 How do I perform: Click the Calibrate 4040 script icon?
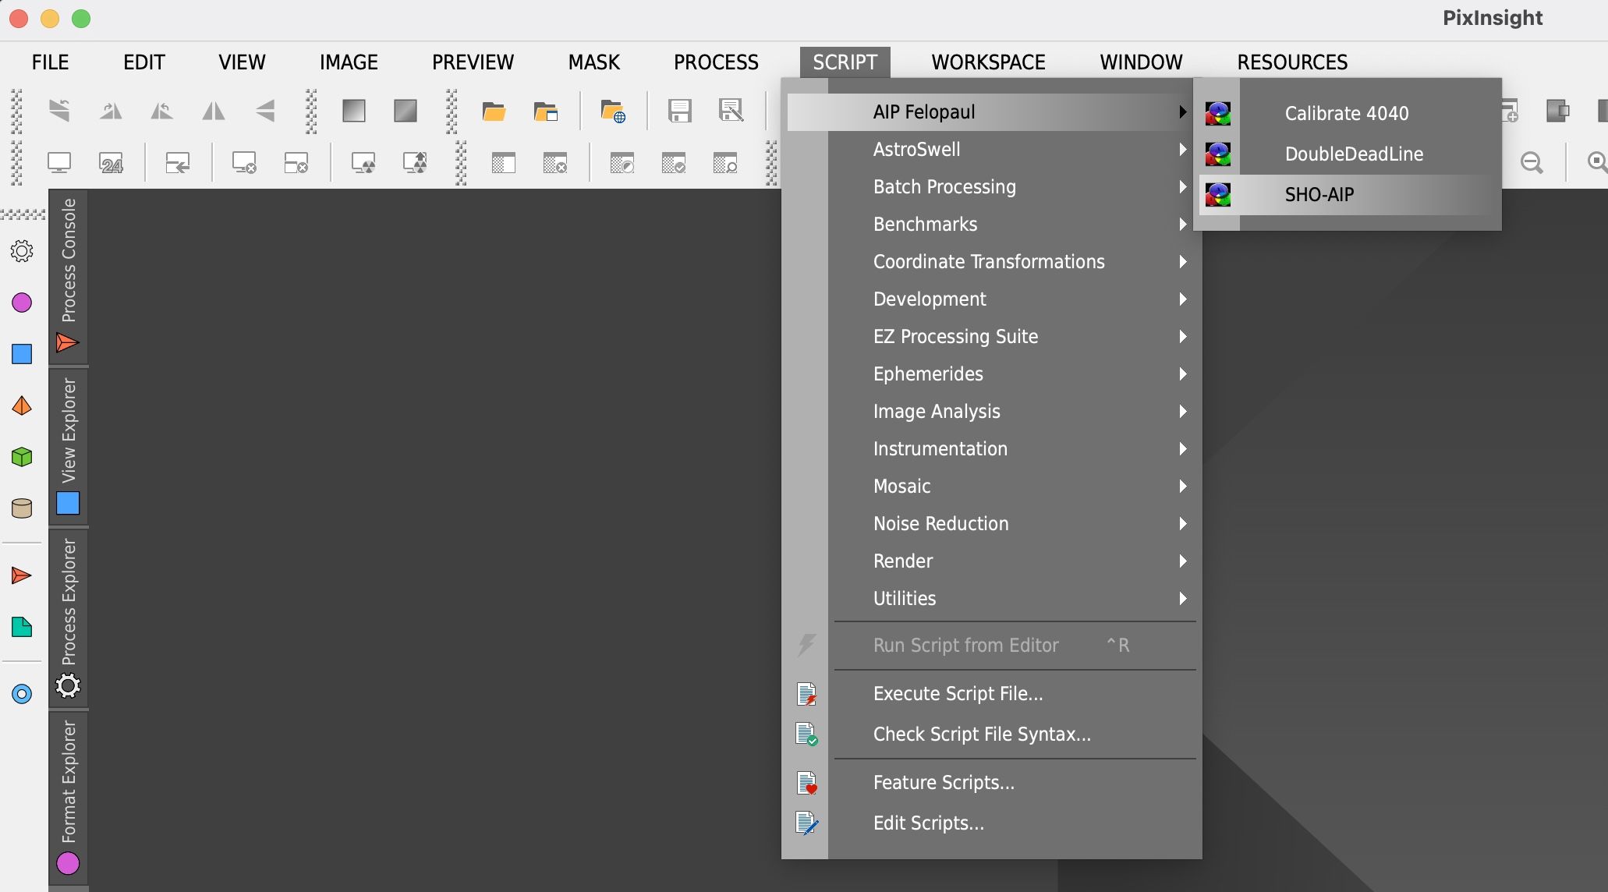click(1217, 113)
